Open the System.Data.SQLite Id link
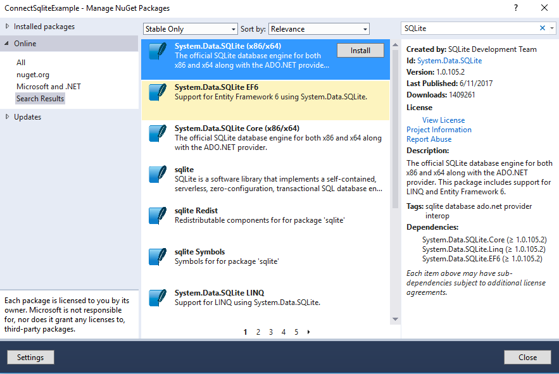This screenshot has width=559, height=374. [x=449, y=61]
